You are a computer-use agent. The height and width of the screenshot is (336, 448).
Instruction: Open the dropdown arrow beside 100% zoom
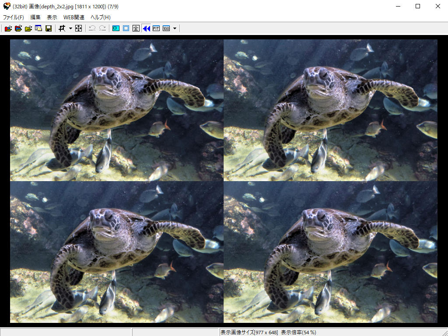[175, 28]
